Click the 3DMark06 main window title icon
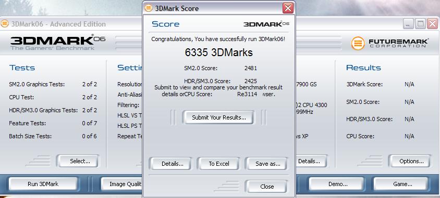This screenshot has width=440, height=198. 5,24
